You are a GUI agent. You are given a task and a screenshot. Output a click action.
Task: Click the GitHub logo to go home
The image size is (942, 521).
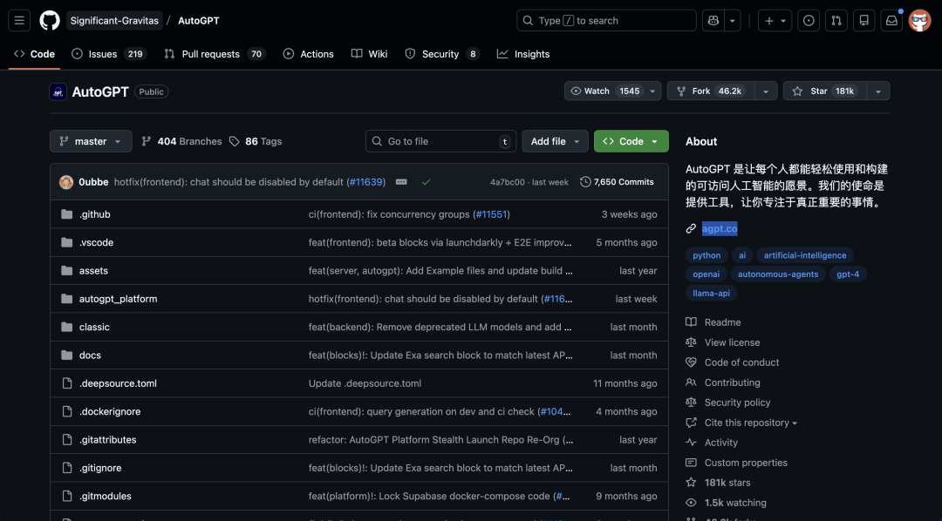pos(50,20)
